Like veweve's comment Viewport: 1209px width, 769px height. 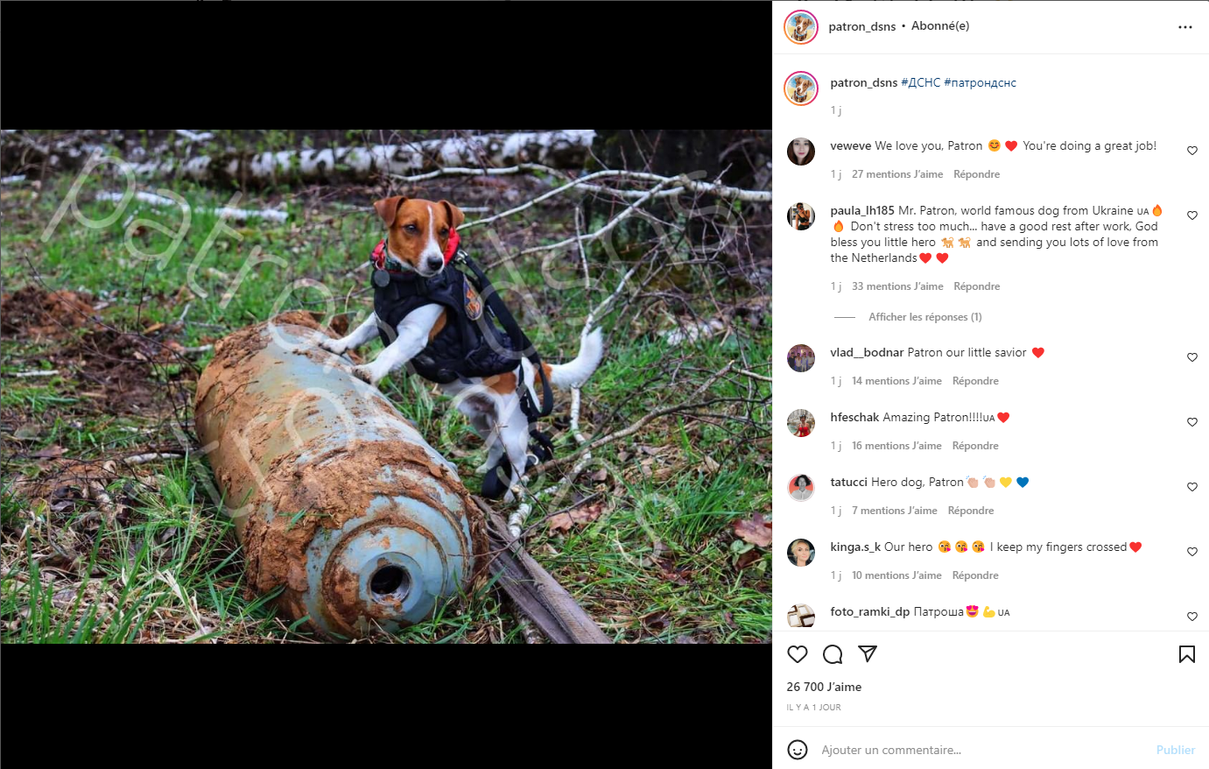click(x=1191, y=151)
